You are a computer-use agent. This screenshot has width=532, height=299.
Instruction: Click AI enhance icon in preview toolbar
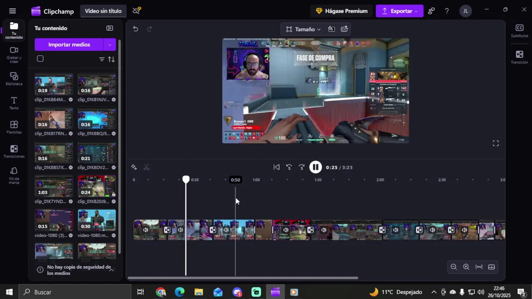pos(345,29)
